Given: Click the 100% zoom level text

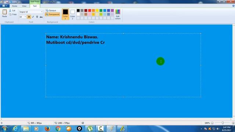Looking at the screenshot, I should pyautogui.click(x=207, y=123).
